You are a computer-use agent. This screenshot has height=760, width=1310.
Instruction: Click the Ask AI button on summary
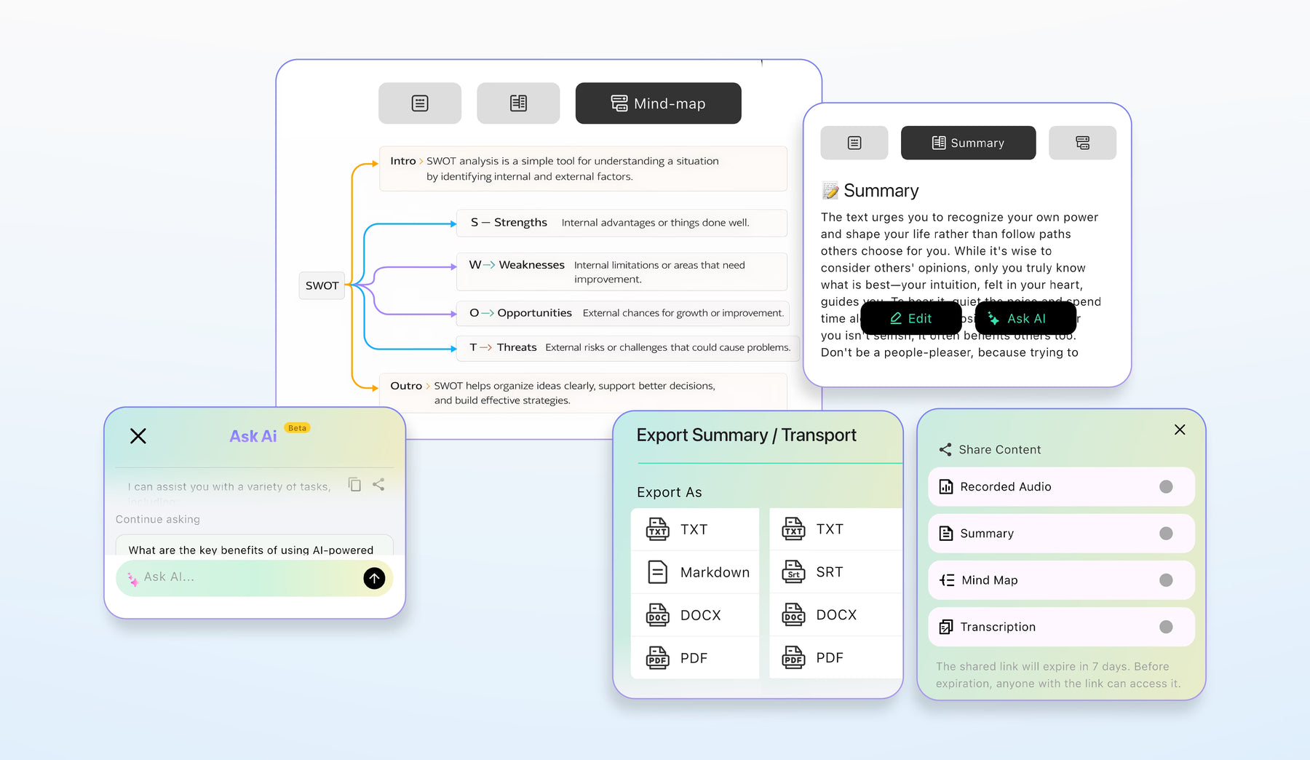[1025, 318]
